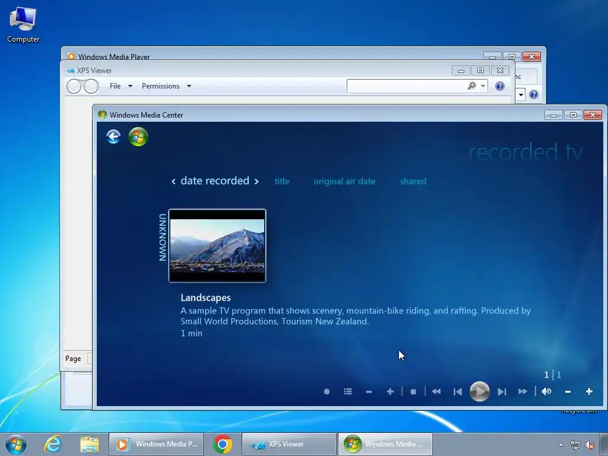Rewind using the double left arrow button

(436, 392)
